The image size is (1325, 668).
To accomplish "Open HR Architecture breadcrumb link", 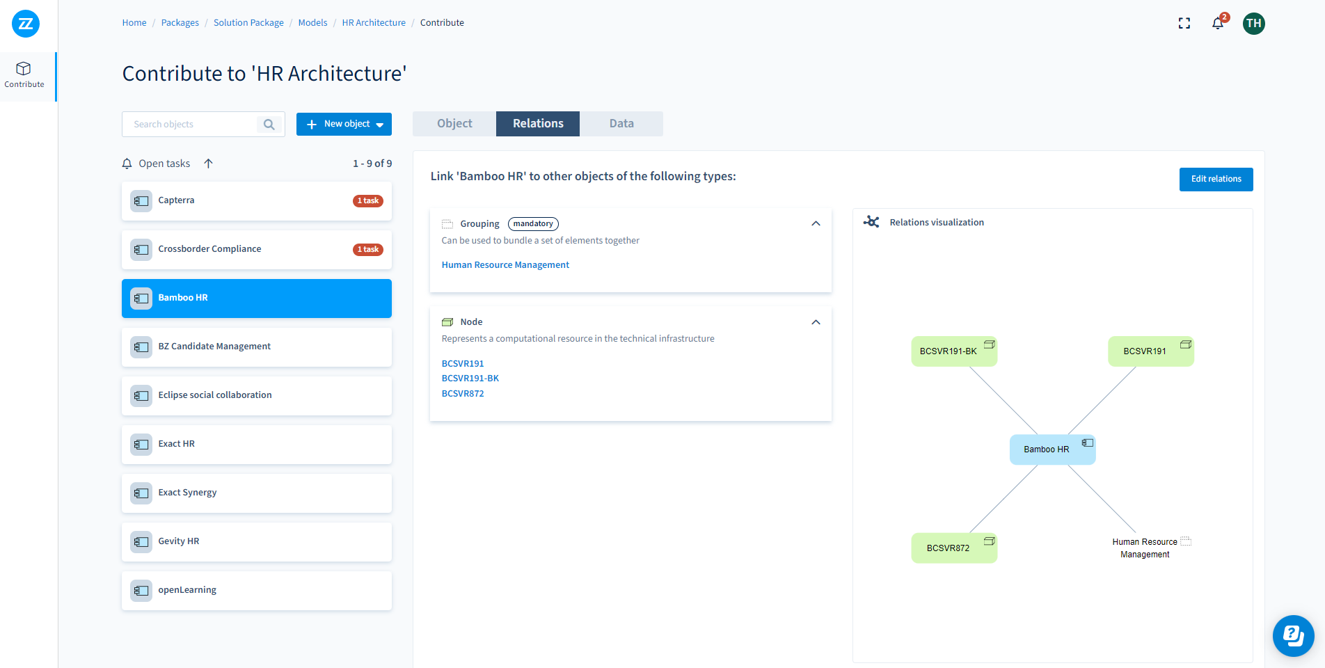I will (374, 23).
